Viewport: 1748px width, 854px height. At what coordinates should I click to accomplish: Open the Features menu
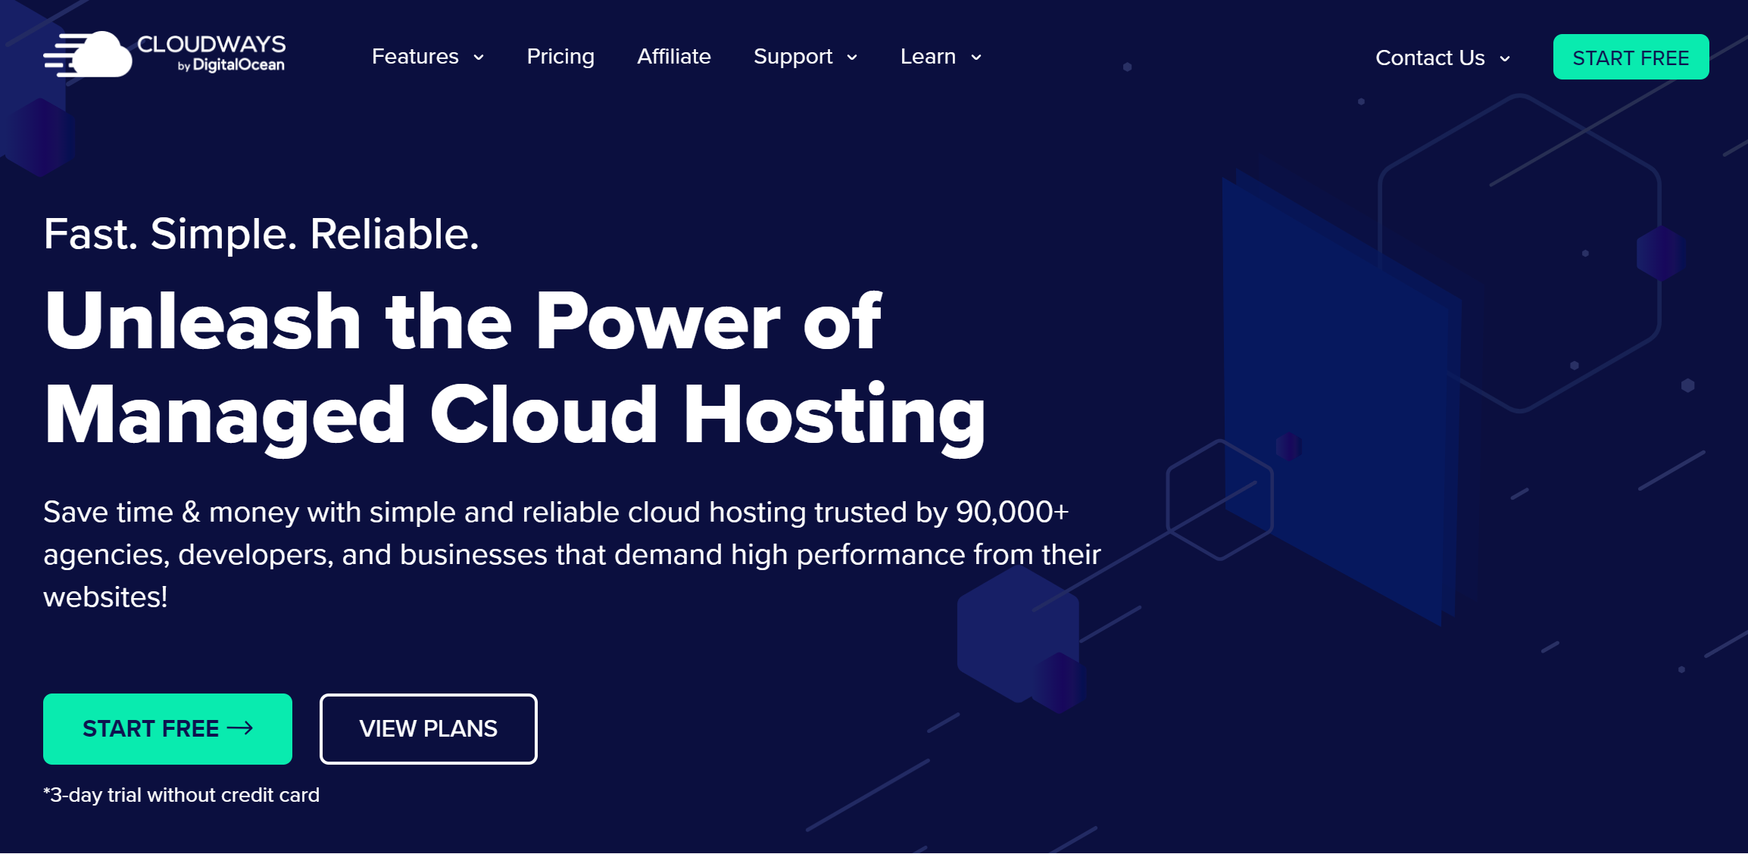[x=415, y=57]
